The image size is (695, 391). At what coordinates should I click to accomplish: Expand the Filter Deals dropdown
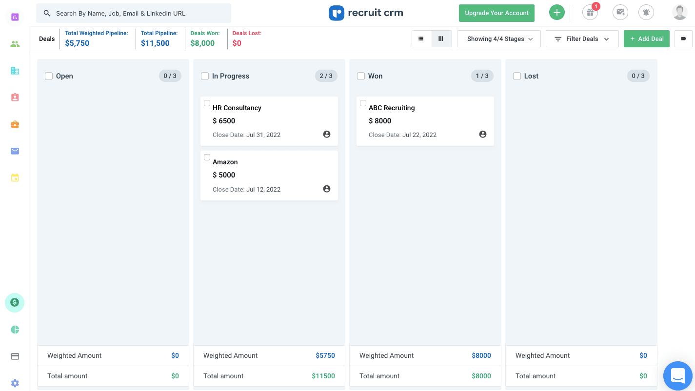(582, 39)
